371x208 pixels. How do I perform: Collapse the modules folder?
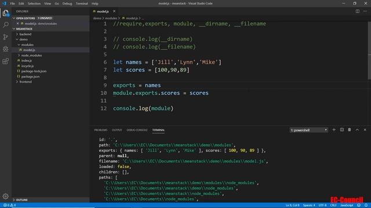tap(27, 45)
